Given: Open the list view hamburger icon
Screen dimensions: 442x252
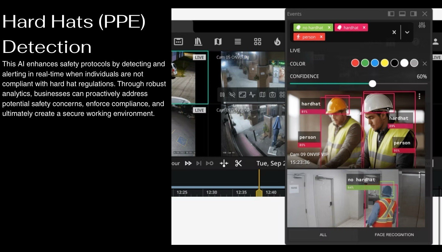Looking at the screenshot, I should [238, 42].
